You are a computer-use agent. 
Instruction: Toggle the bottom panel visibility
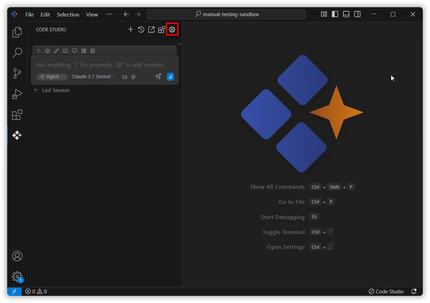click(x=346, y=14)
